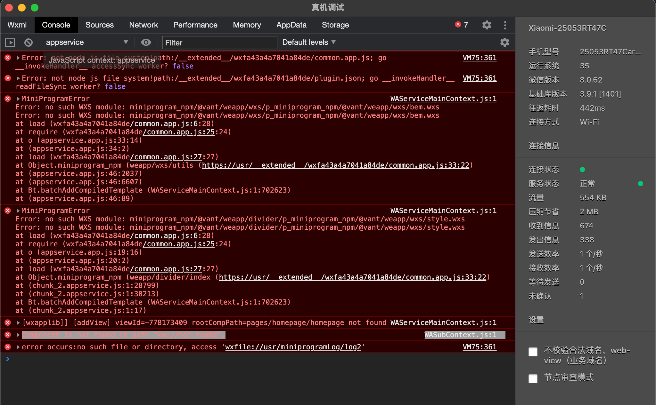Click the green service status indicator
The image size is (656, 405).
point(640,184)
